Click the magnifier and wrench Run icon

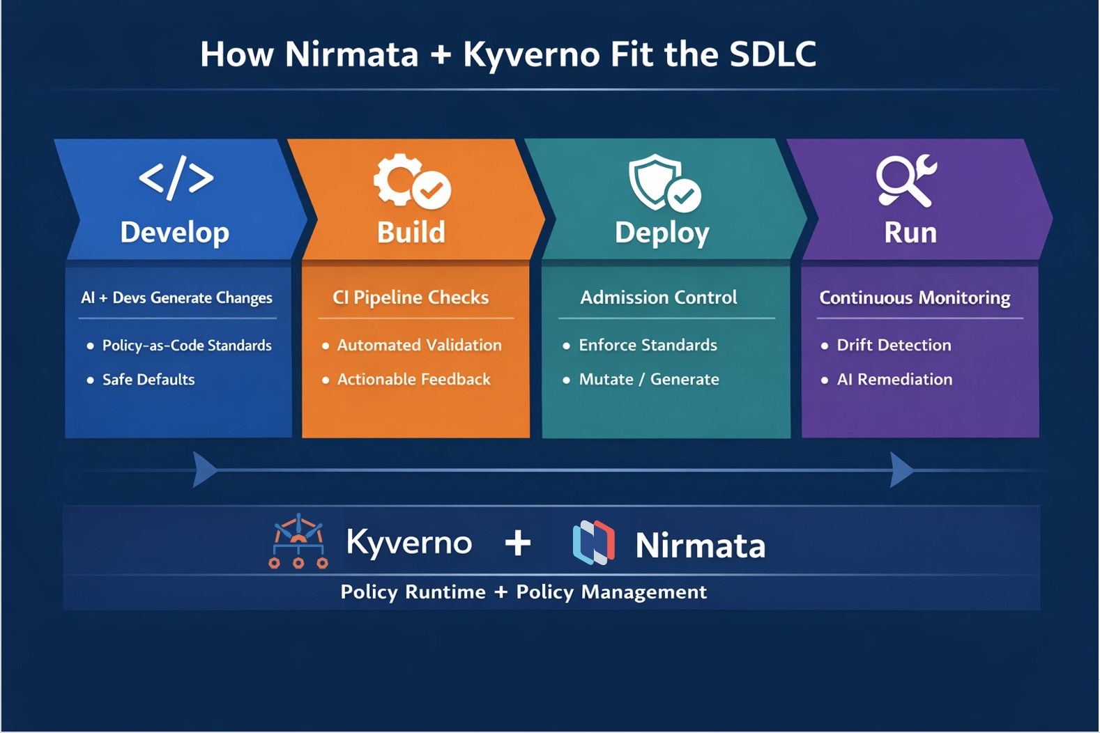[906, 180]
